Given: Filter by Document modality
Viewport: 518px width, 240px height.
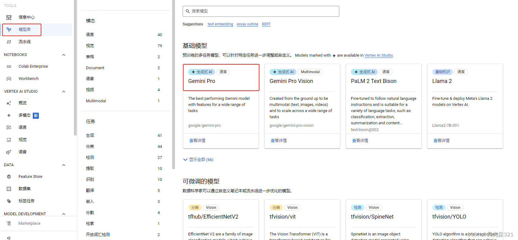Looking at the screenshot, I should point(124,68).
